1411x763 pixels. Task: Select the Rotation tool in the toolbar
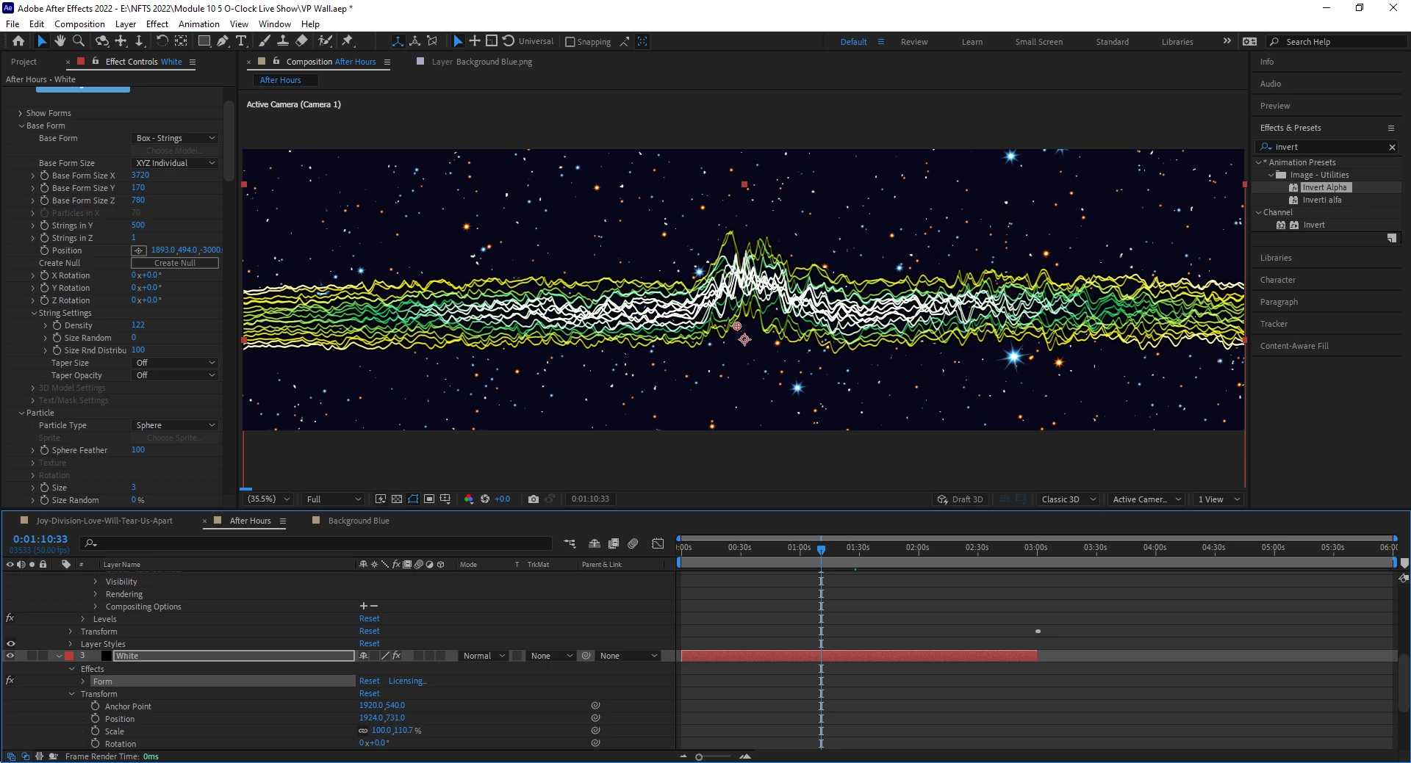162,41
